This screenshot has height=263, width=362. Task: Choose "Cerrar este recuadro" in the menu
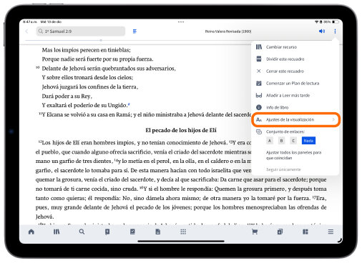pos(295,71)
